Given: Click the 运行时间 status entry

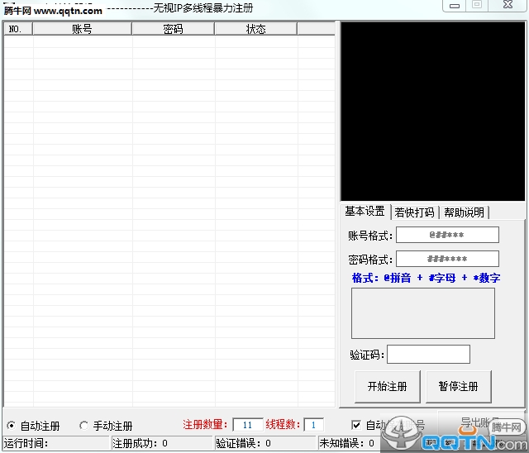Looking at the screenshot, I should 57,443.
